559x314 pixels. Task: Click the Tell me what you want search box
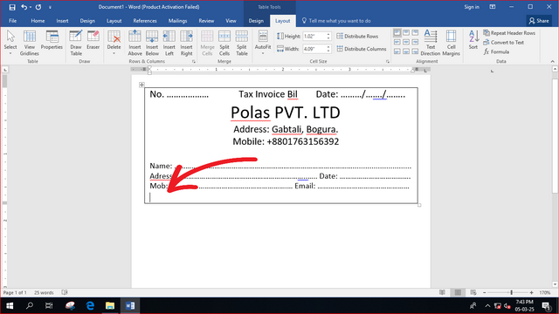(336, 21)
